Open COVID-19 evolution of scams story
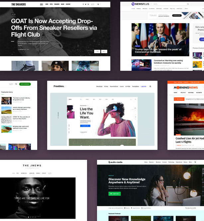 pos(21,118)
